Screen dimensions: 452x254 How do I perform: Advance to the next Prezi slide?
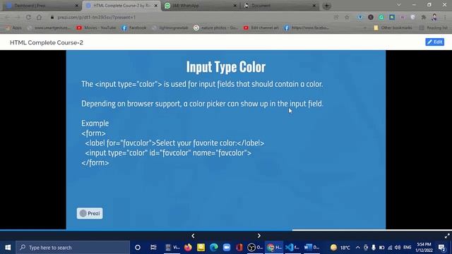[259, 236]
